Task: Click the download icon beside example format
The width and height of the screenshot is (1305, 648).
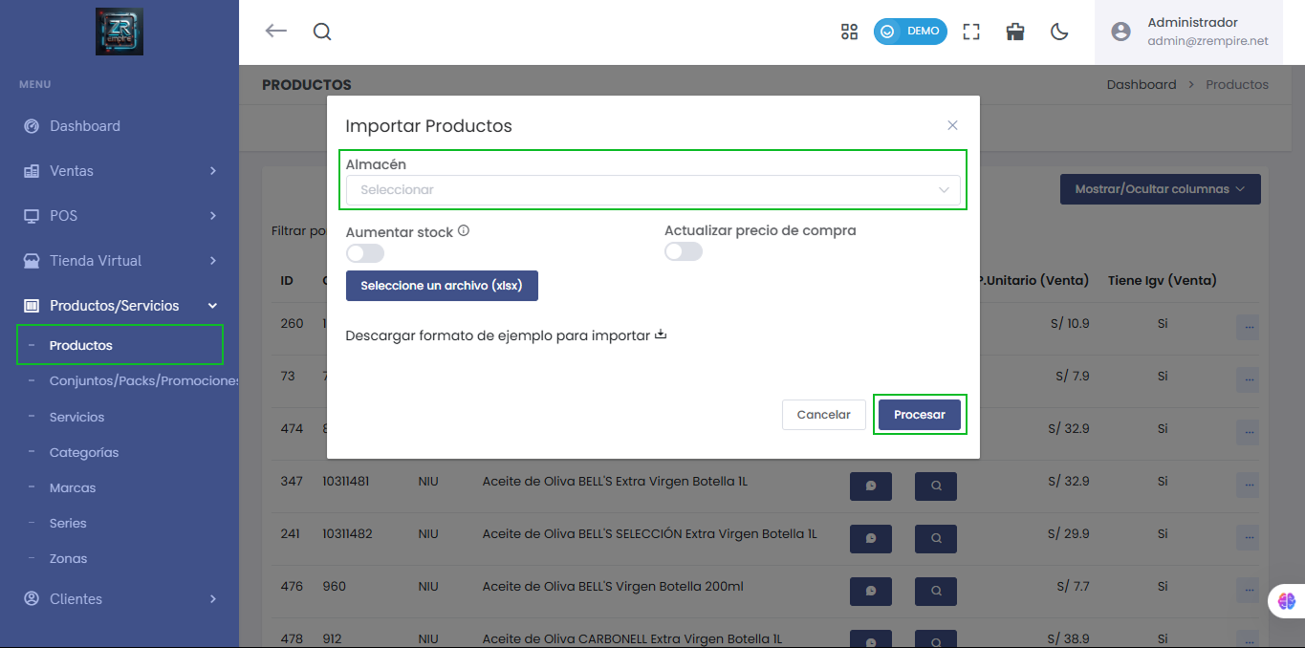Action: click(660, 335)
